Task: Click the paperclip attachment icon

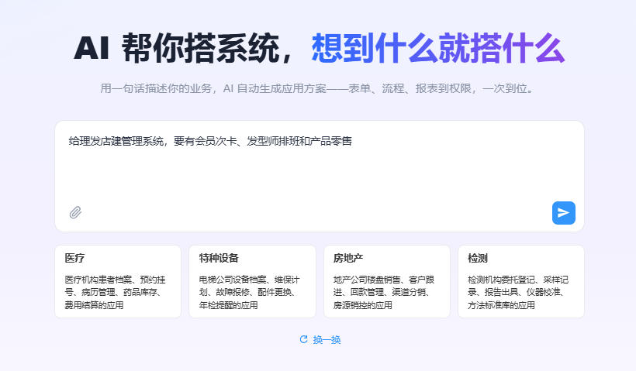Action: (x=75, y=212)
